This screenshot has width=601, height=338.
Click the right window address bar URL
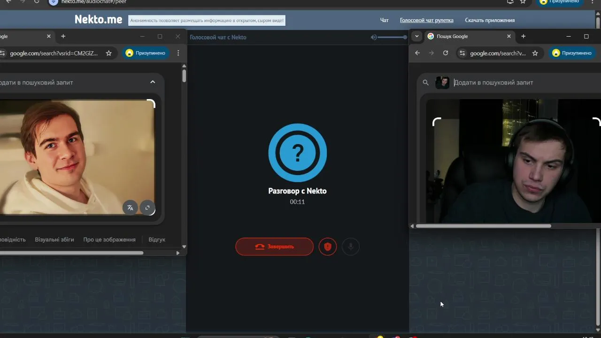pos(498,53)
